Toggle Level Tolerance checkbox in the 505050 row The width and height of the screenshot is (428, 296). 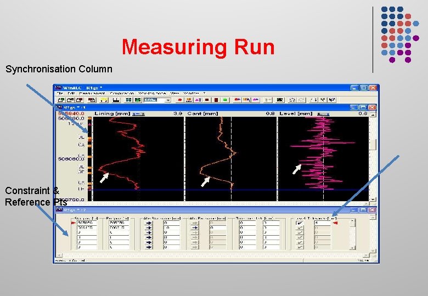click(300, 223)
